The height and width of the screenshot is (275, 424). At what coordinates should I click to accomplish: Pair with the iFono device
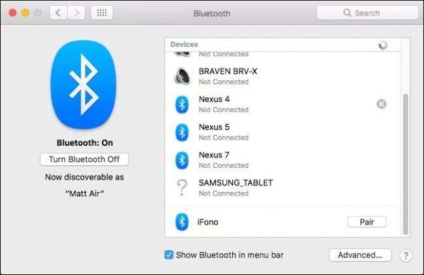367,222
